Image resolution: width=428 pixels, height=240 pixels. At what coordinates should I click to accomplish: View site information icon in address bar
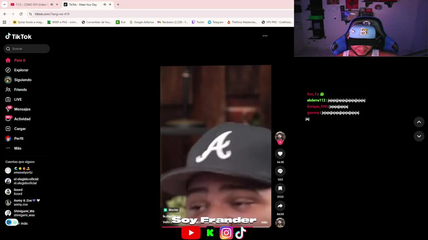(30, 14)
